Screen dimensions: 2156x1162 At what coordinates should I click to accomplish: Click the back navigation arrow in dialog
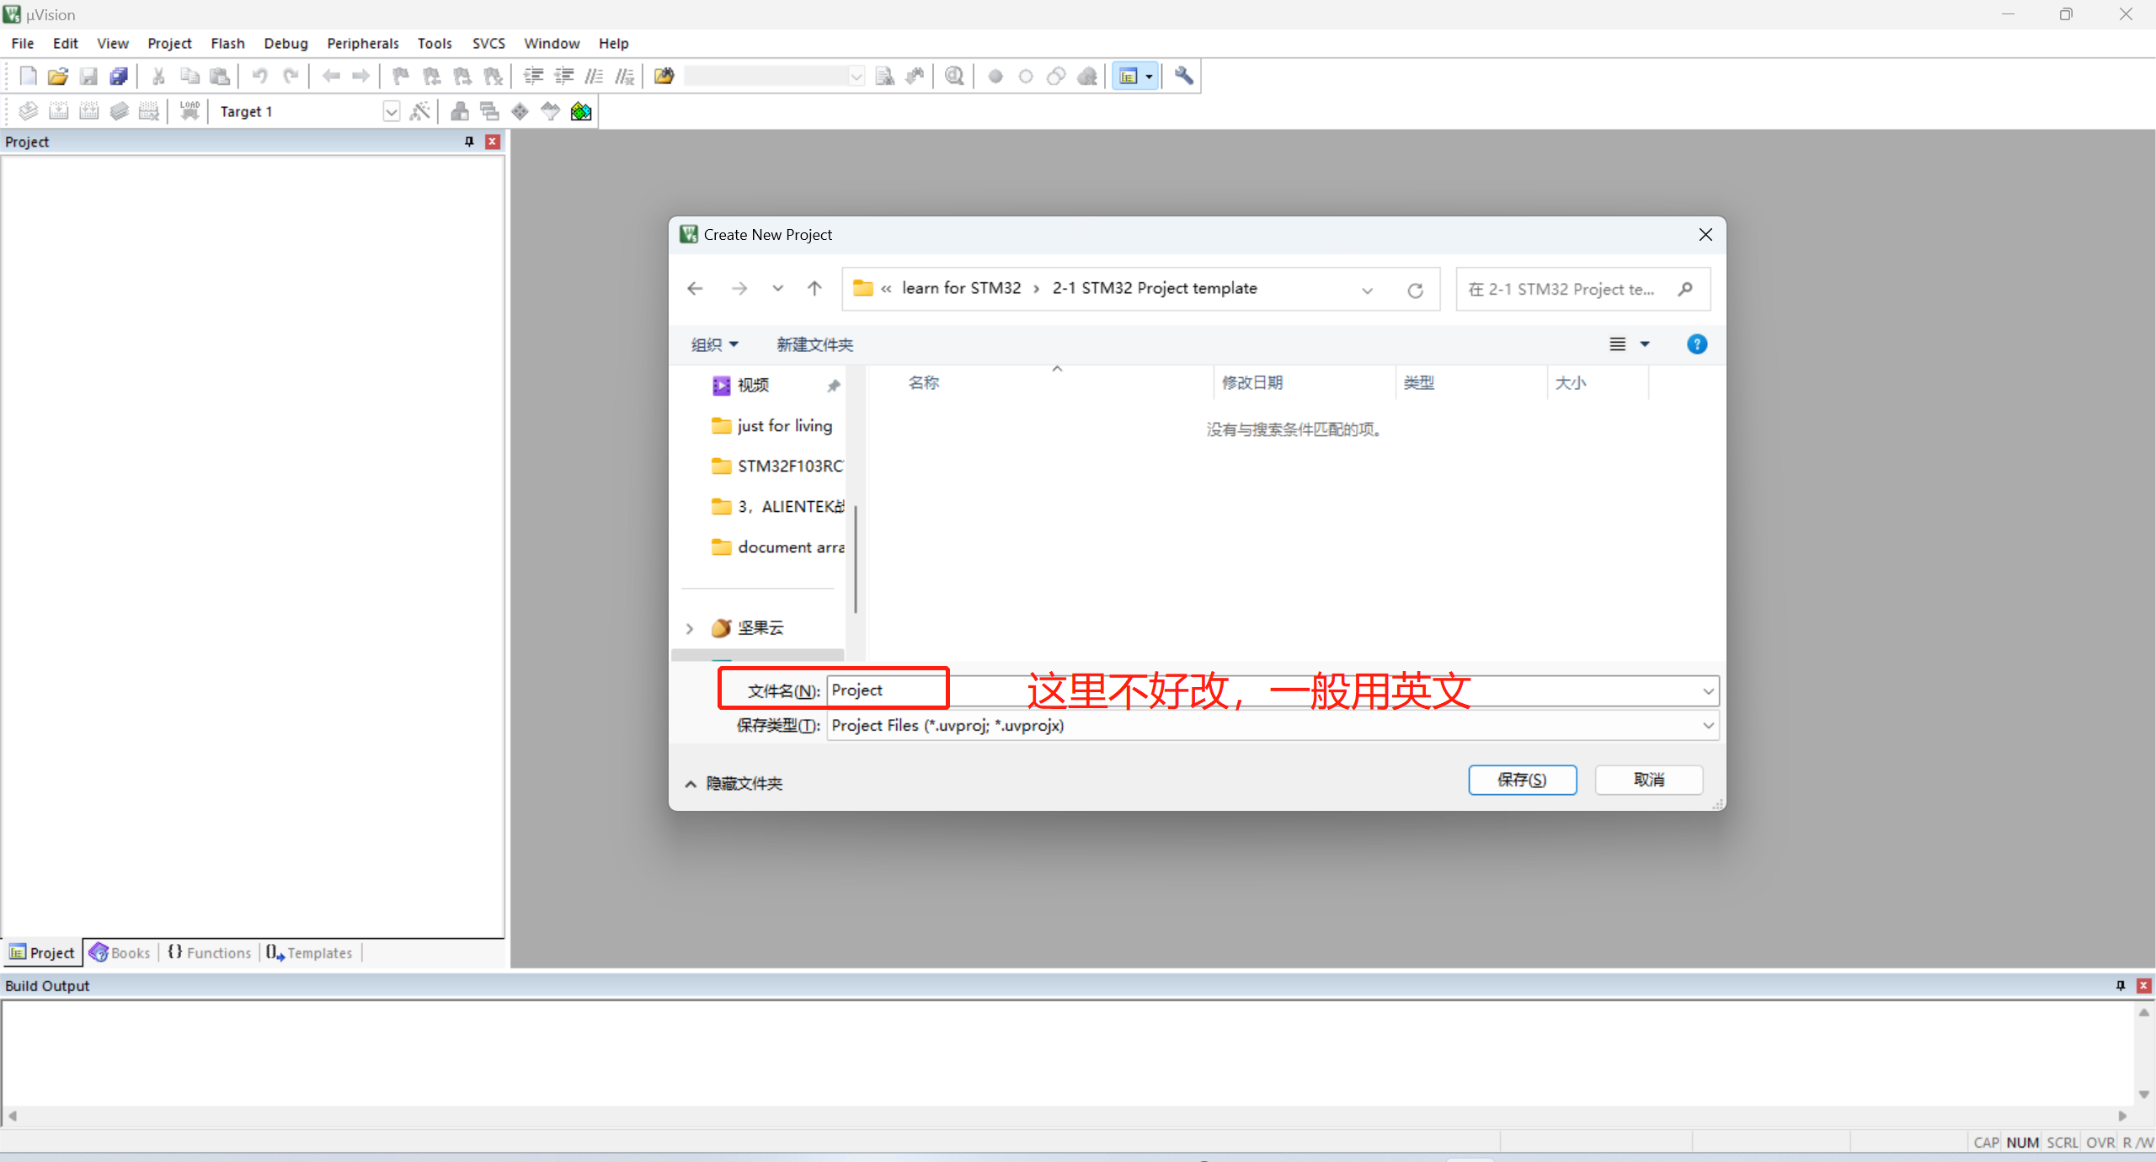[x=695, y=289]
